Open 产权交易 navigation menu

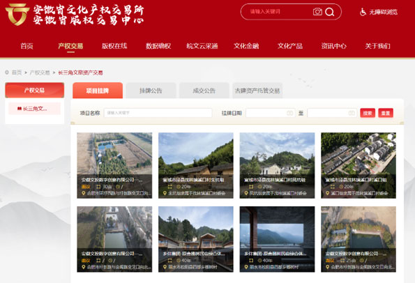70,46
